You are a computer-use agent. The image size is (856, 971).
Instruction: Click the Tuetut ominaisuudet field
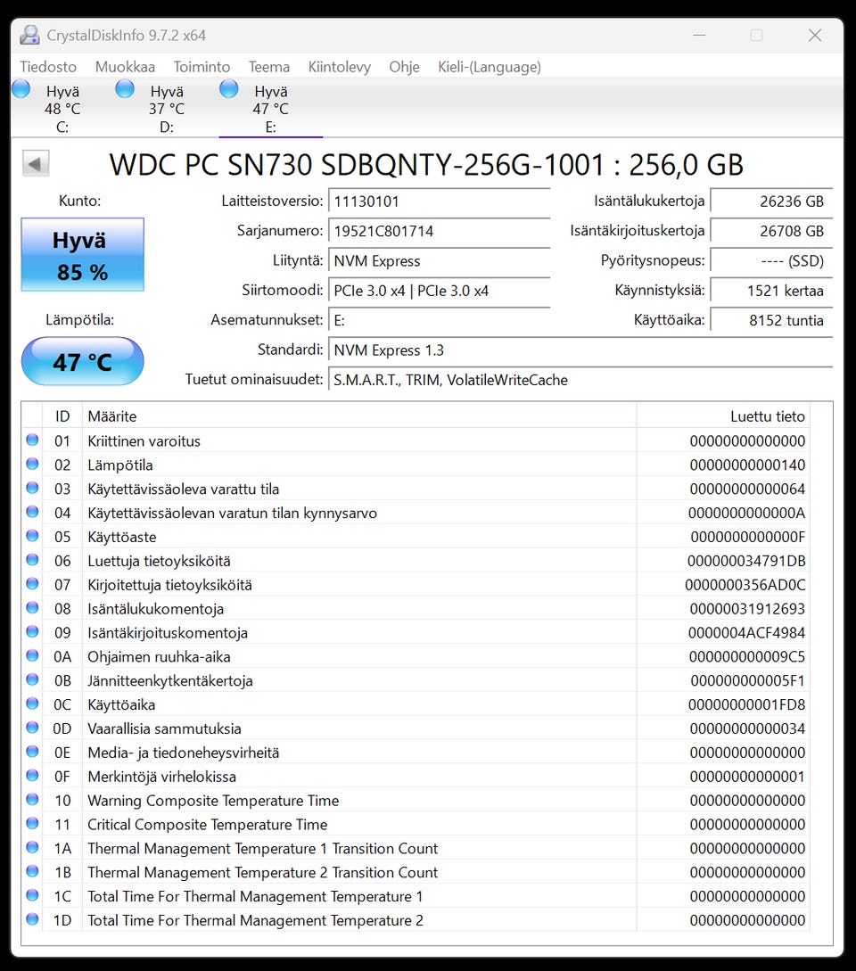pos(580,380)
